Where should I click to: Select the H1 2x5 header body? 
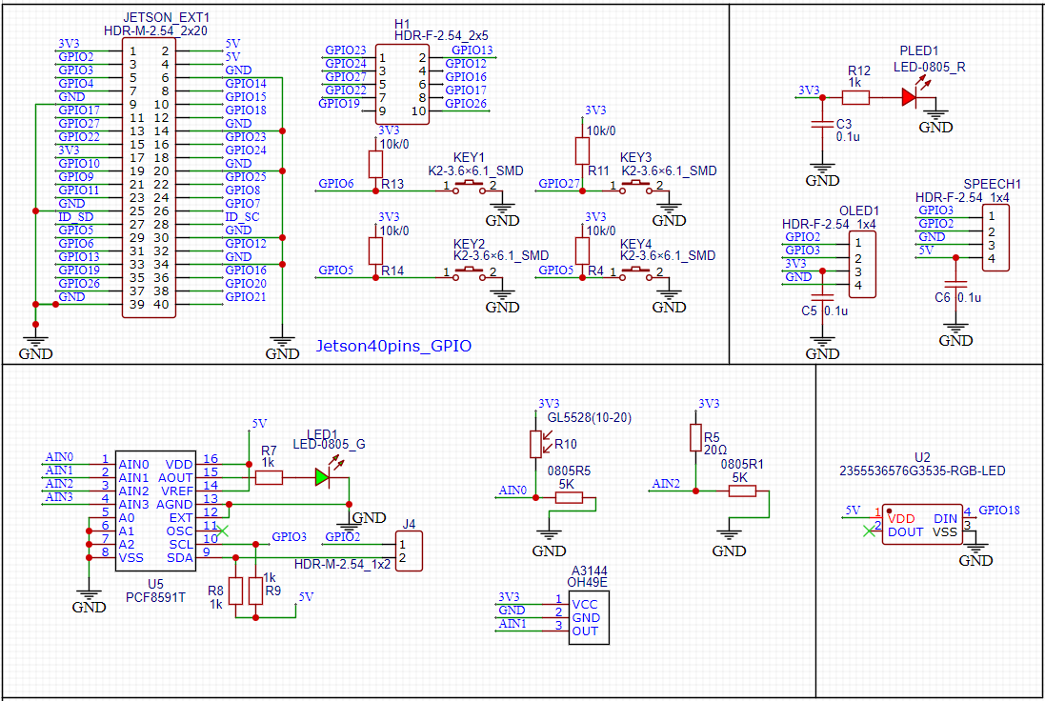pyautogui.click(x=403, y=85)
